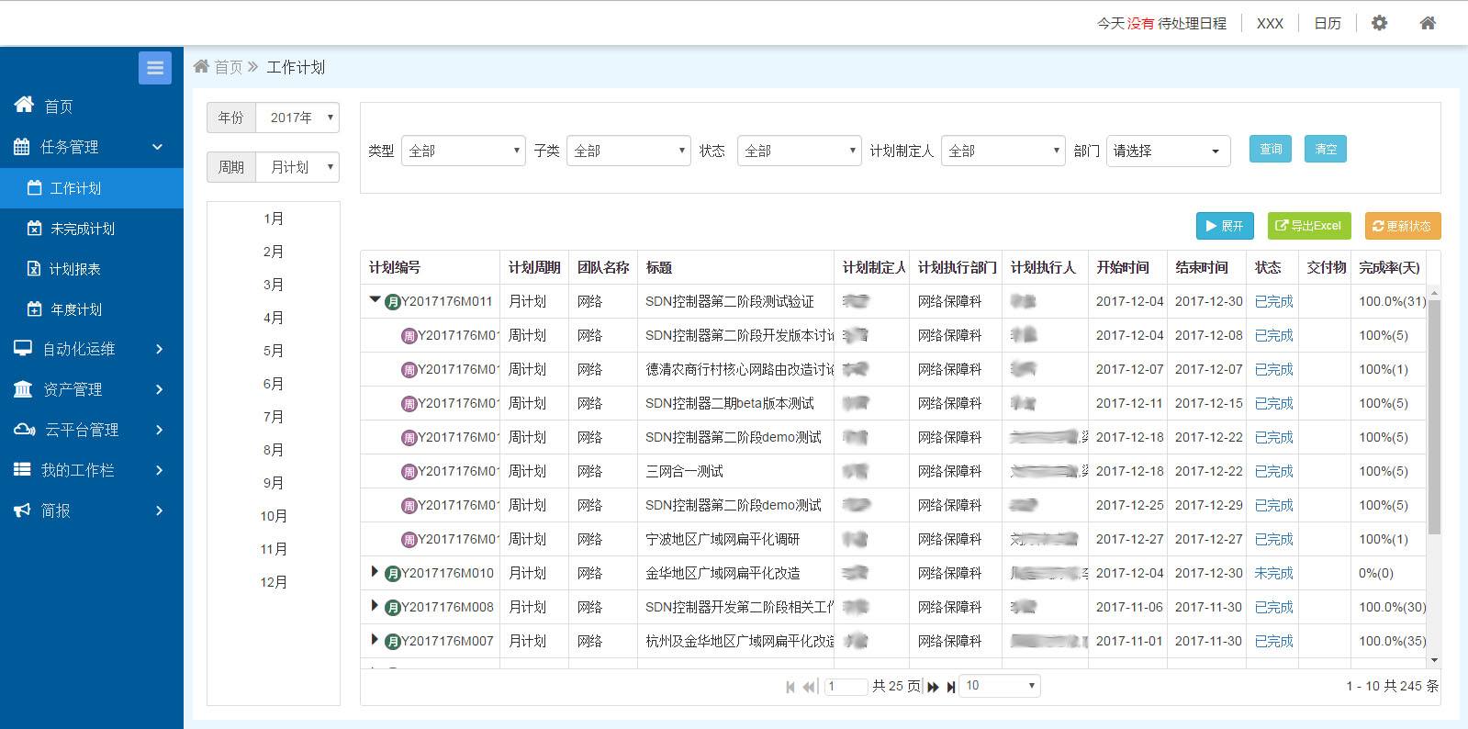
Task: Expand the 资产管理 sidebar menu
Action: [92, 389]
